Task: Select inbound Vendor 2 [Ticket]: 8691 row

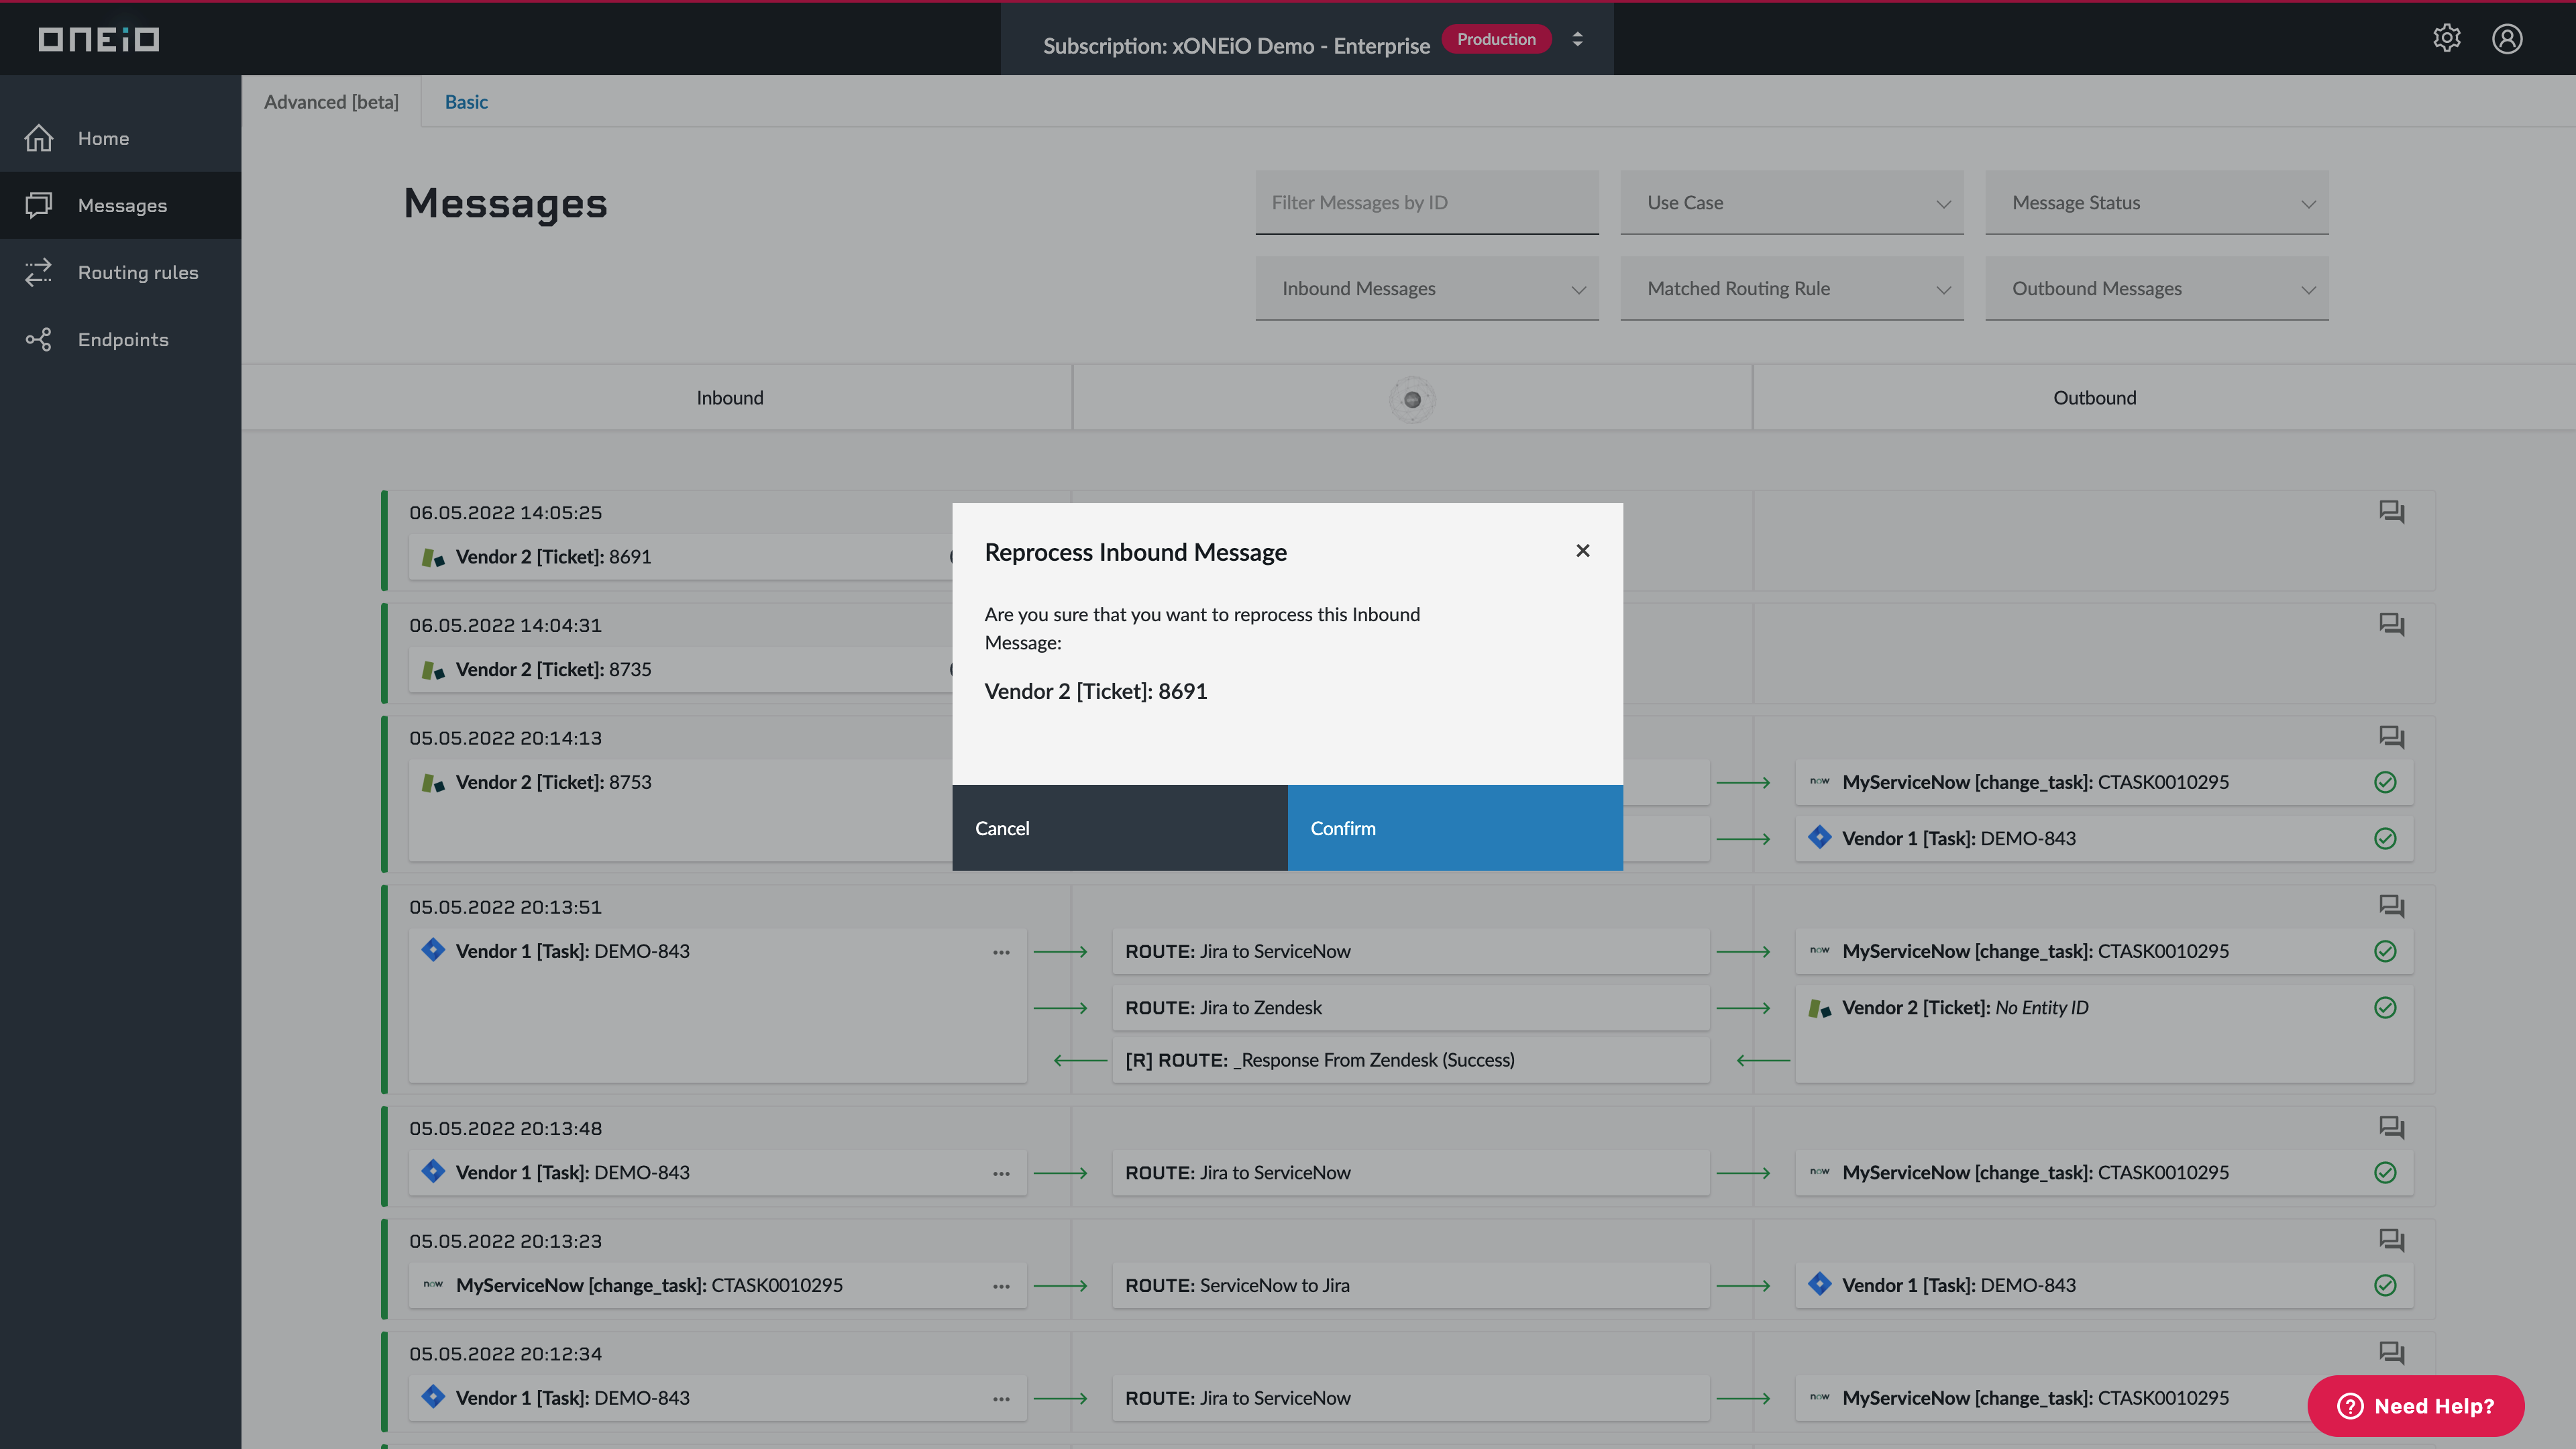Action: 681,557
